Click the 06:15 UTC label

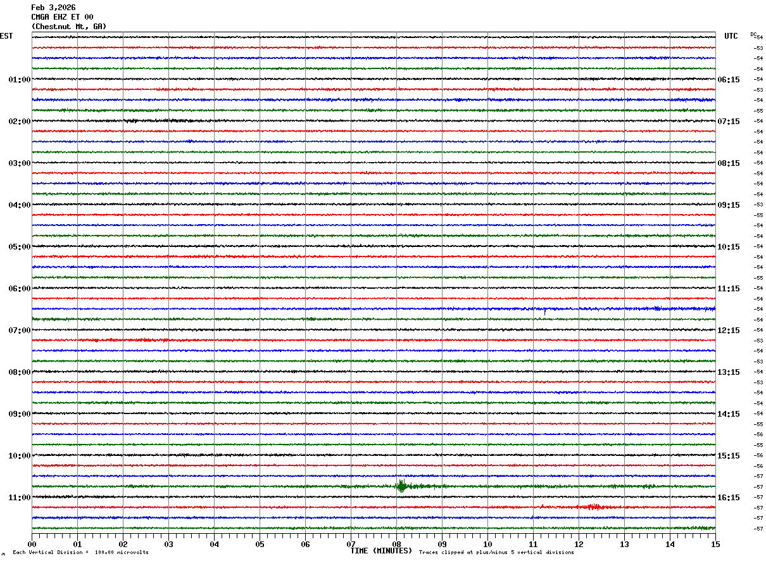[x=728, y=80]
